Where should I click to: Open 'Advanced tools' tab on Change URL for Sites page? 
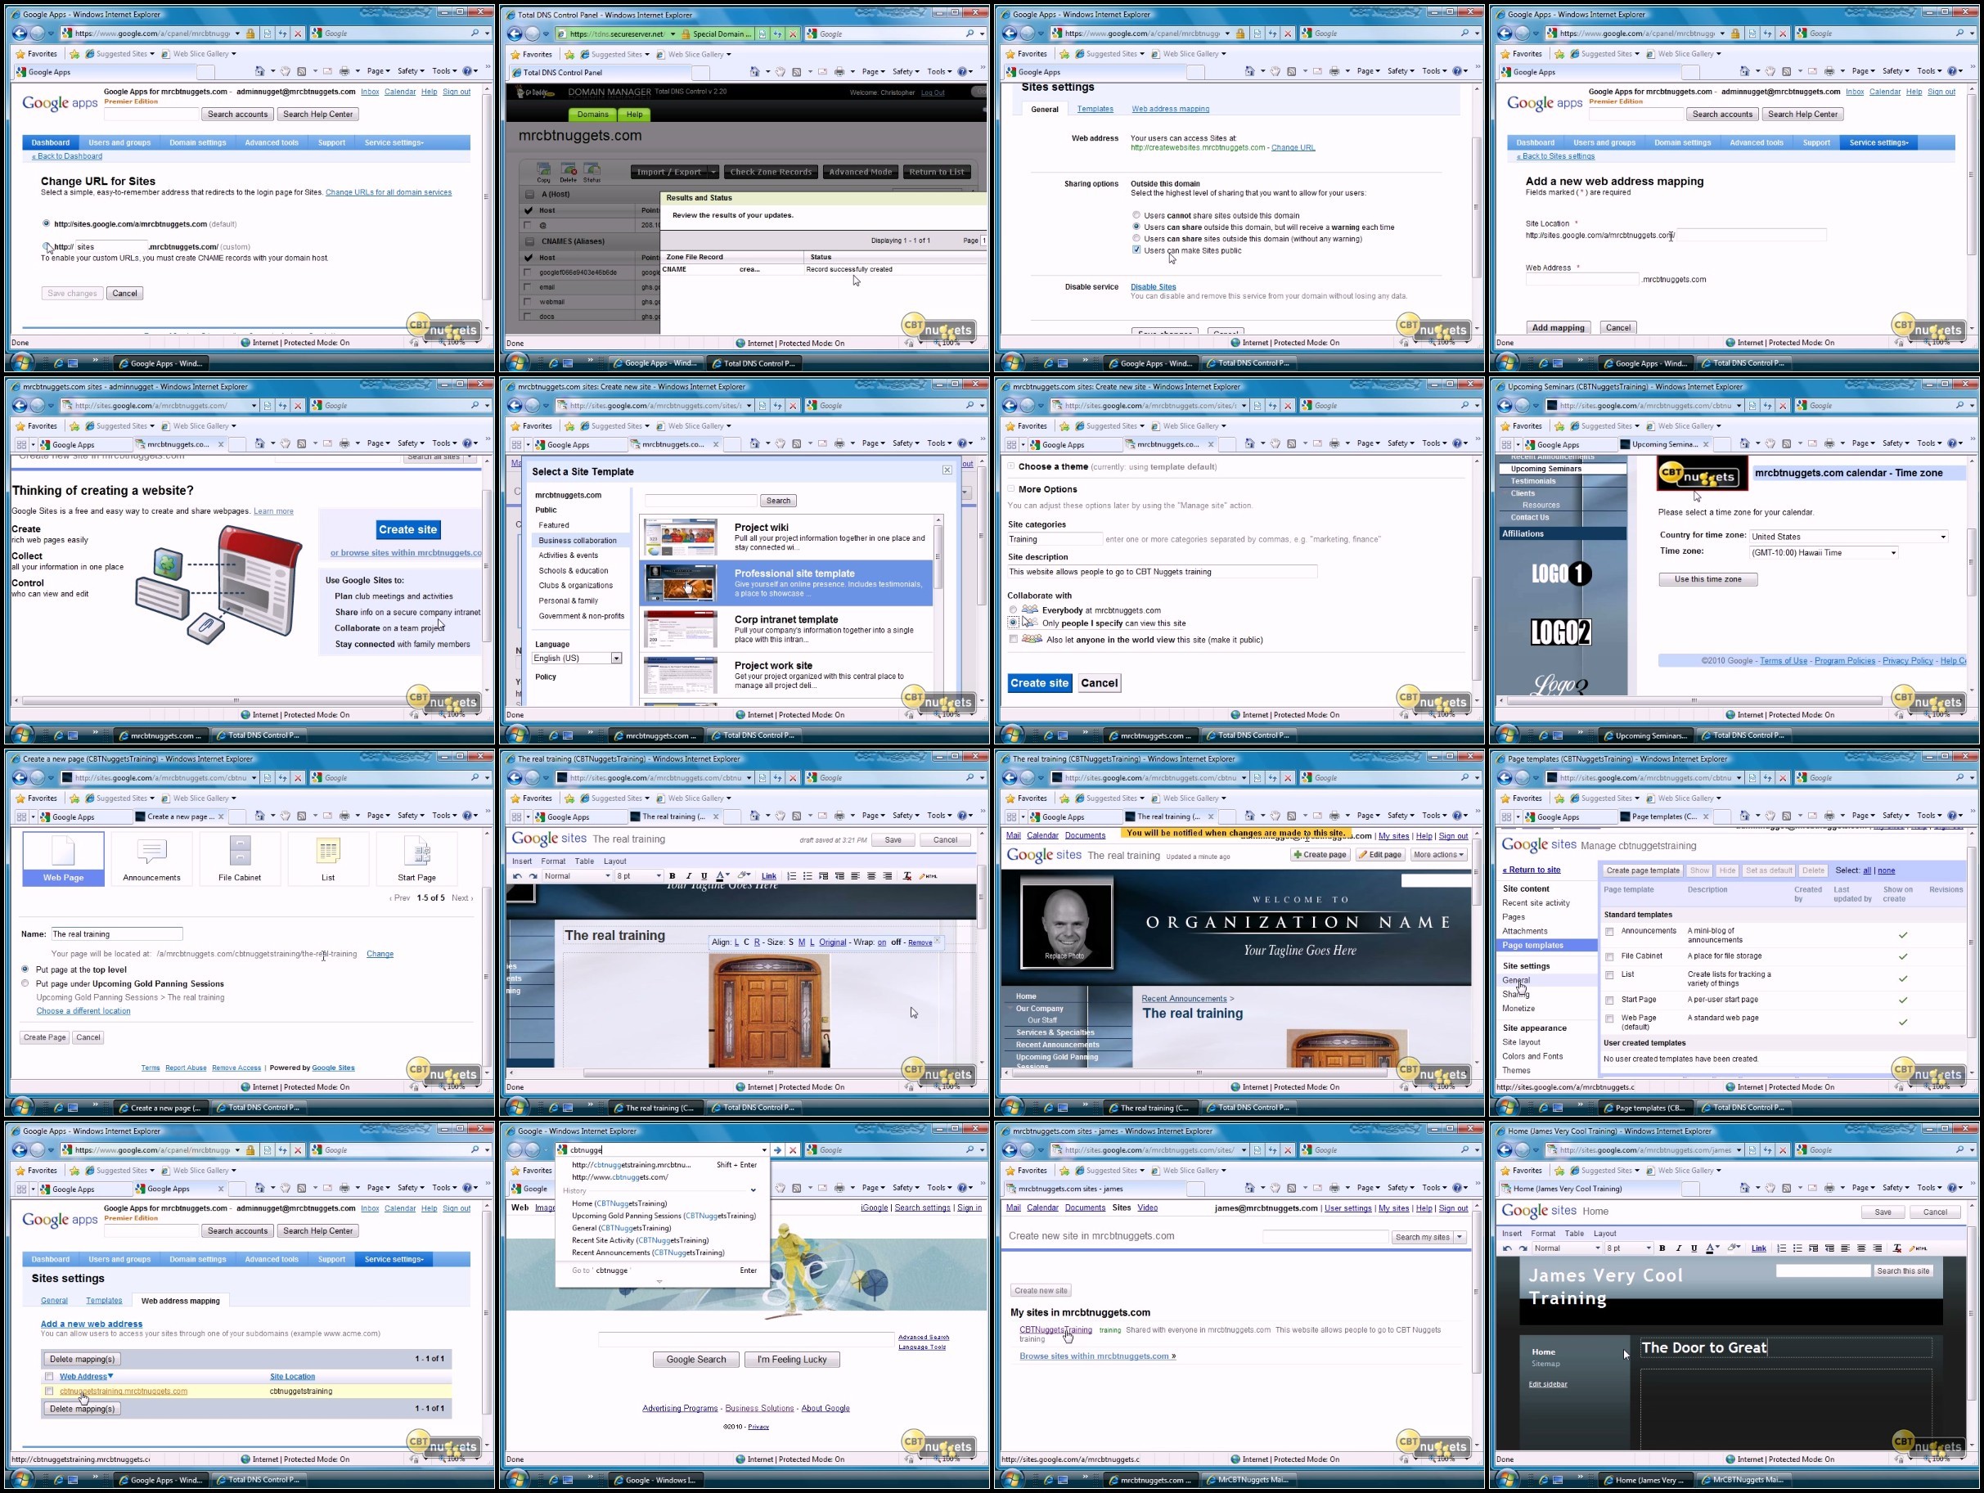271,142
